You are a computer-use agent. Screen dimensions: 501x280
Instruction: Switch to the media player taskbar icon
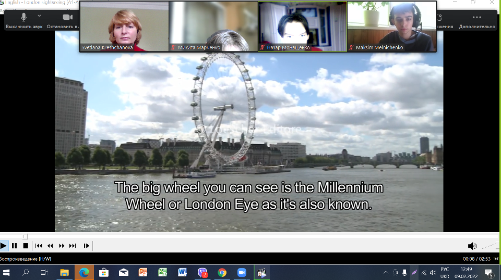pyautogui.click(x=261, y=273)
